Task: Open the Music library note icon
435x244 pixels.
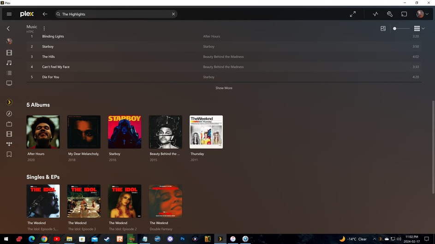Action: [9, 63]
